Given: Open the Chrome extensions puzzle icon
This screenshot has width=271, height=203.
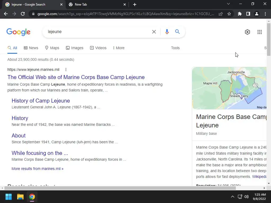Looking at the screenshot, I should (x=240, y=14).
